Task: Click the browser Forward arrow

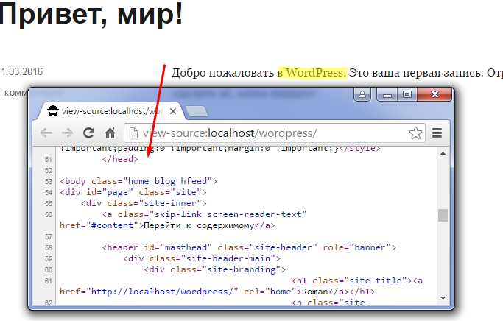Action: (67, 133)
